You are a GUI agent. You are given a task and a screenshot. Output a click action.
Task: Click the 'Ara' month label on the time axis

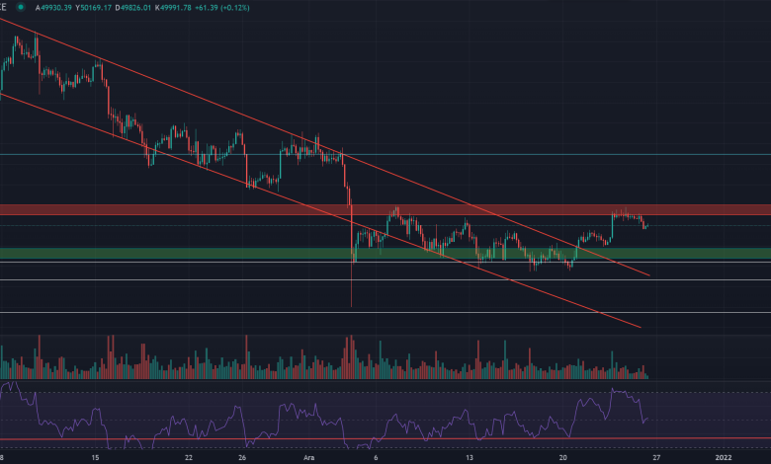(309, 457)
